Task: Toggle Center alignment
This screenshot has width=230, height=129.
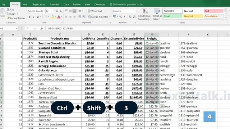Action: coord(70,17)
